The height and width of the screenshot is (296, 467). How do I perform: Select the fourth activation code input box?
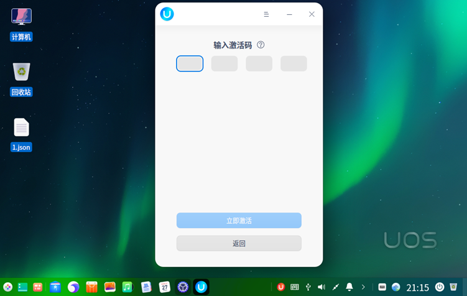[x=294, y=63]
